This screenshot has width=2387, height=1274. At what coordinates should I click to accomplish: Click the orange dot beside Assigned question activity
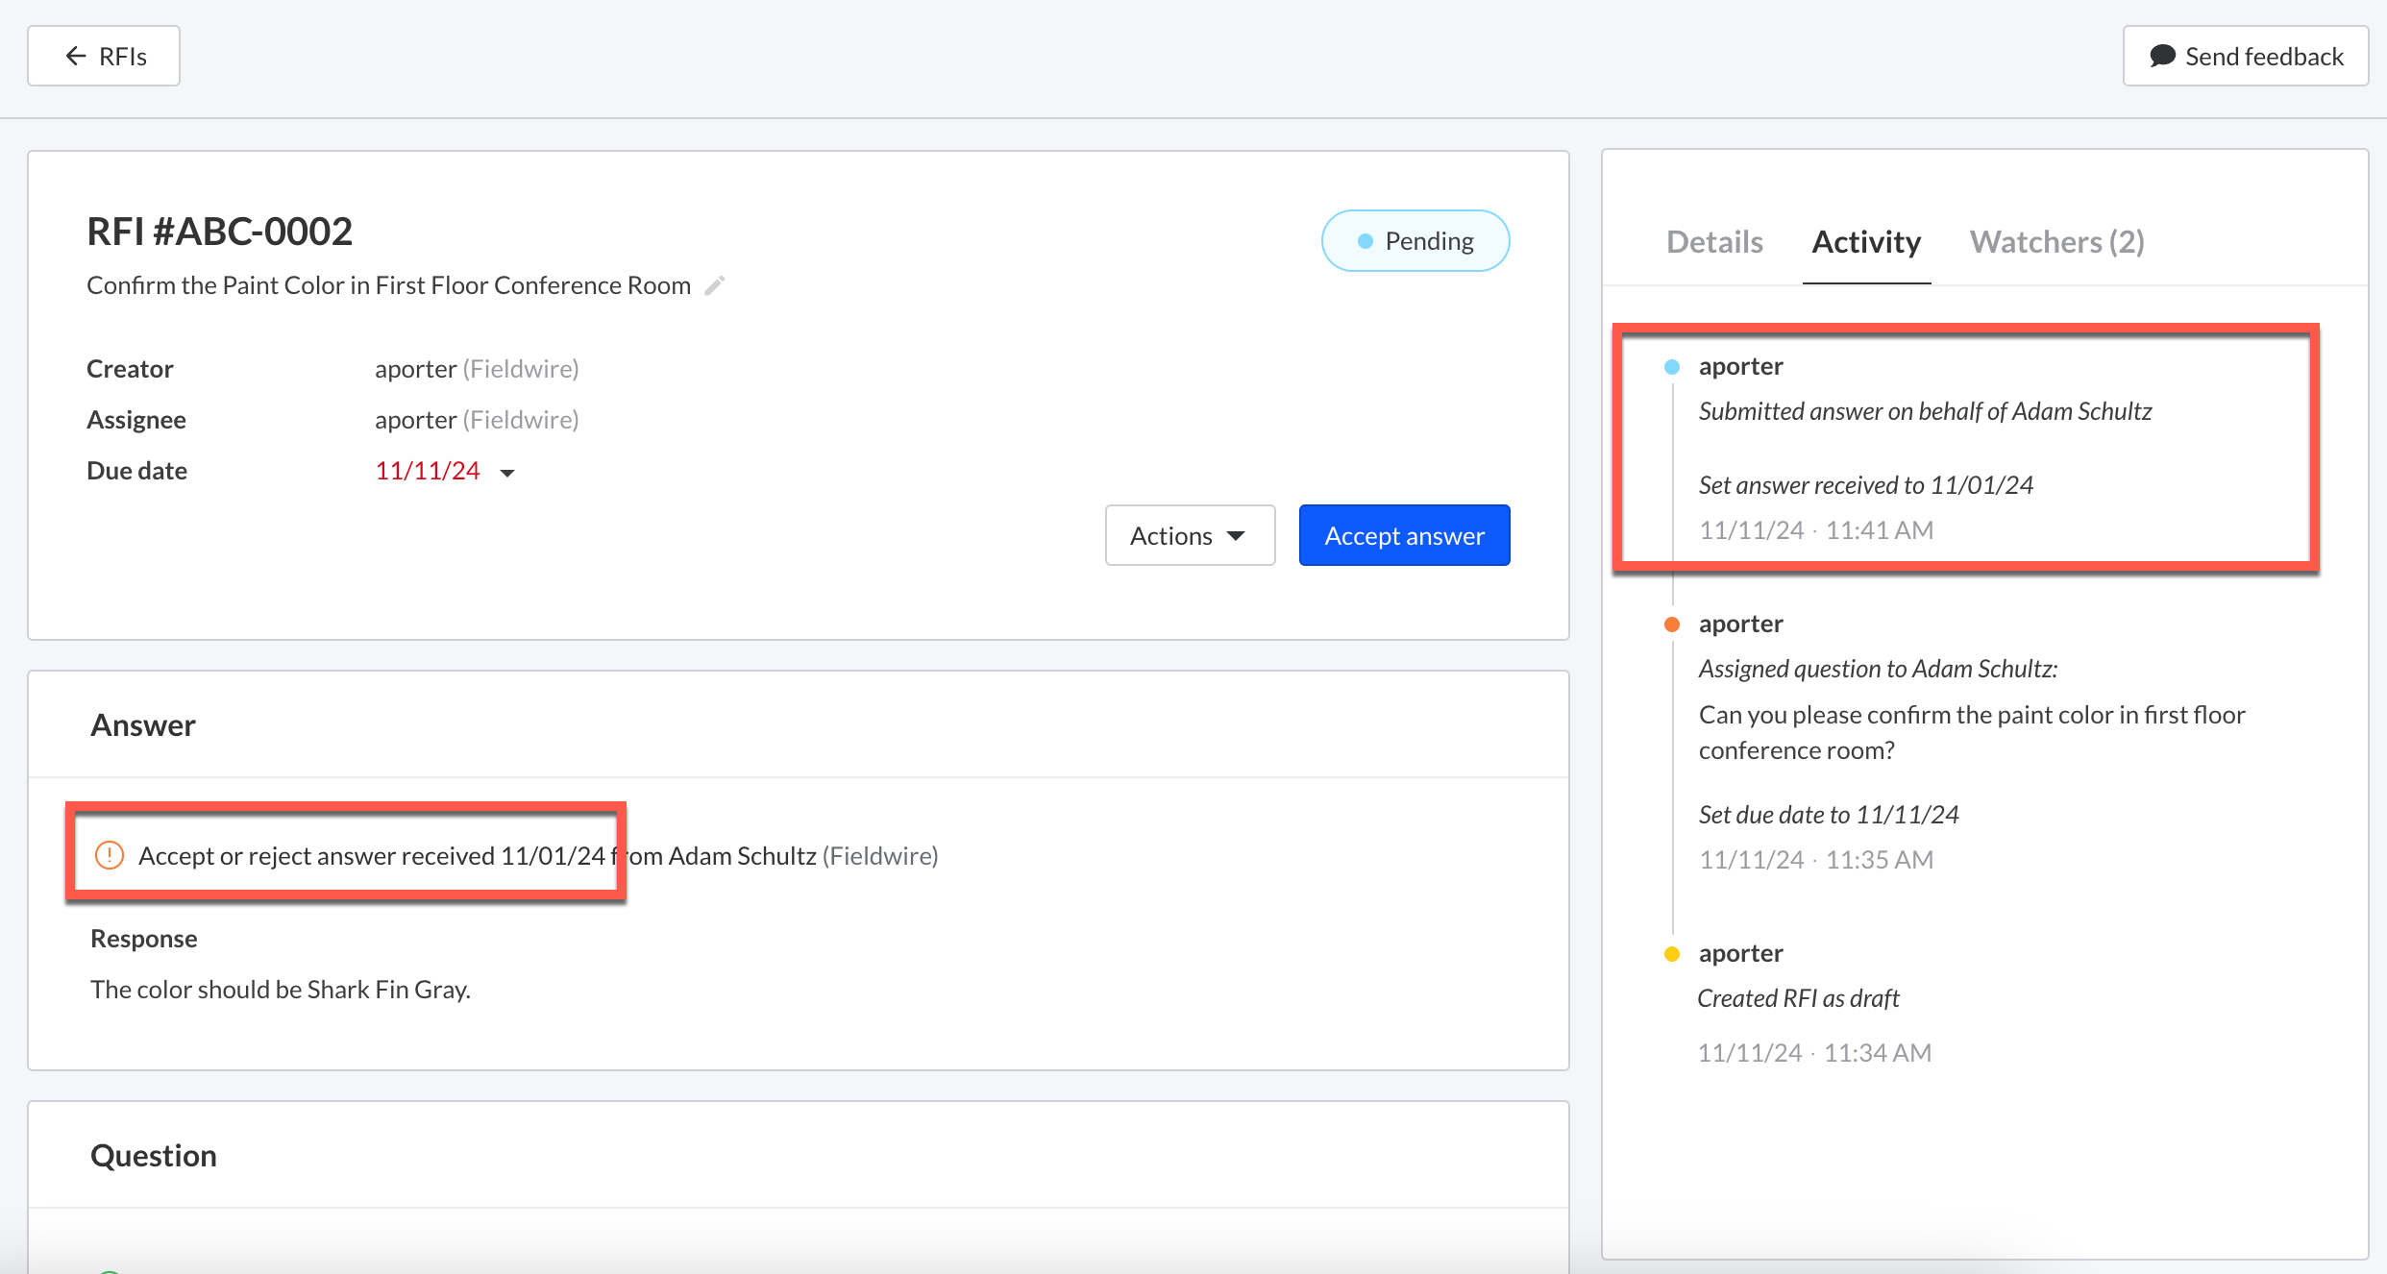[1672, 625]
